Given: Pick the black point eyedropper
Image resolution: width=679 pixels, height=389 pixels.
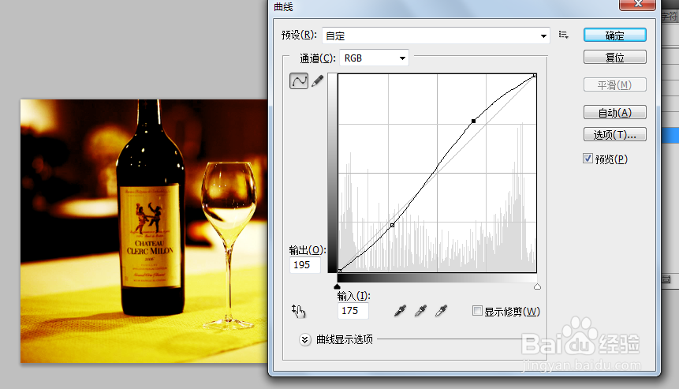Looking at the screenshot, I should click(x=400, y=311).
